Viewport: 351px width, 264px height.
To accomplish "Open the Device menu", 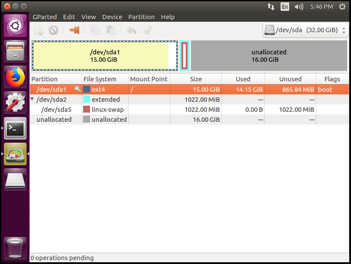I will pyautogui.click(x=112, y=17).
